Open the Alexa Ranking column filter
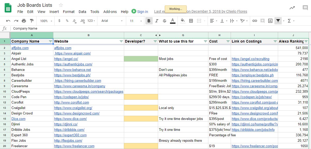This screenshot has height=149, width=311. [306, 42]
